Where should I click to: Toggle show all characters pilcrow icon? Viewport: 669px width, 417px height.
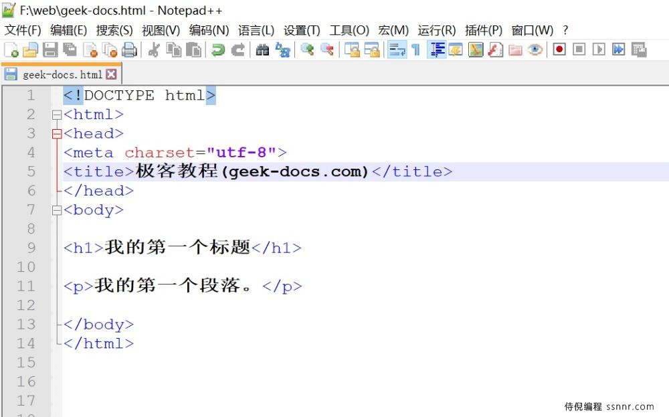click(x=416, y=50)
